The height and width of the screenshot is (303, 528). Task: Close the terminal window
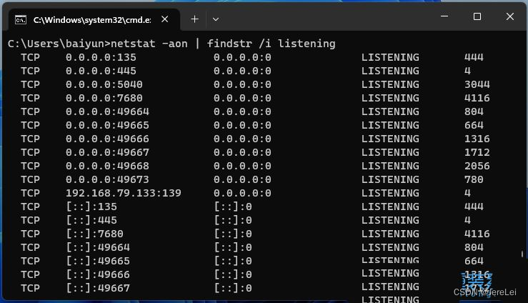tap(510, 16)
